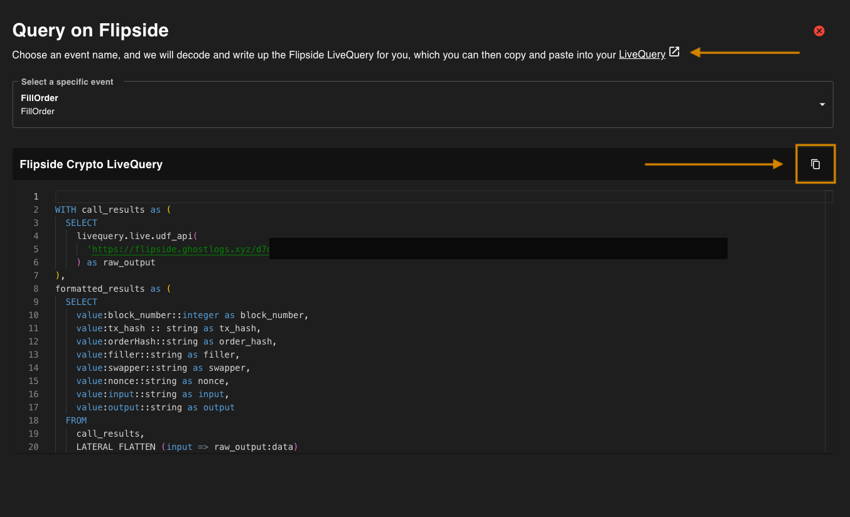Open the LiveQuery hyperlink
This screenshot has height=517, width=850.
(642, 55)
